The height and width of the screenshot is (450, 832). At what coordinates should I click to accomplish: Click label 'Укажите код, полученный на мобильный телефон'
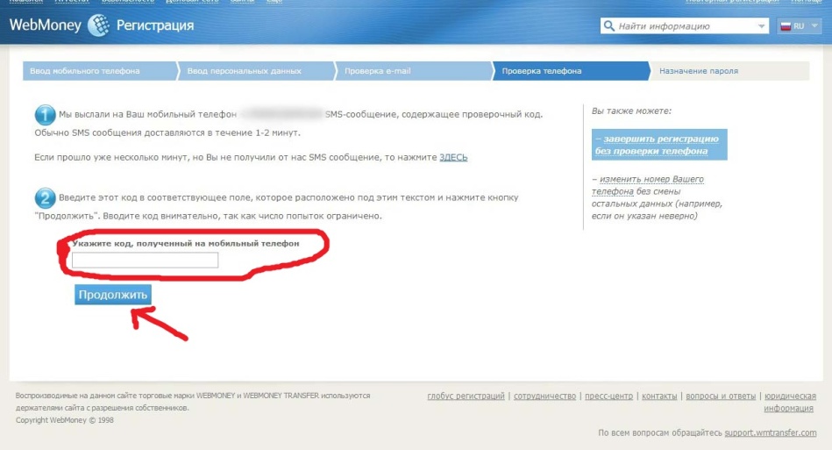186,244
